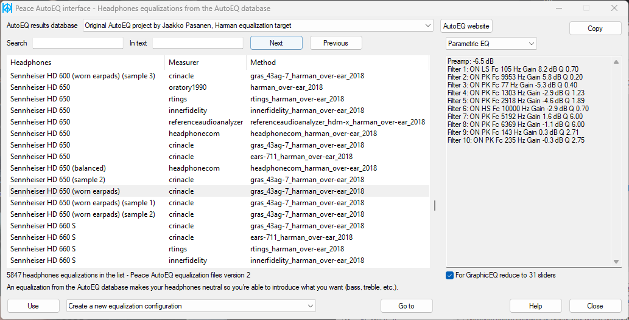Copy the equalization filter text
This screenshot has width=629, height=320.
pos(595,29)
